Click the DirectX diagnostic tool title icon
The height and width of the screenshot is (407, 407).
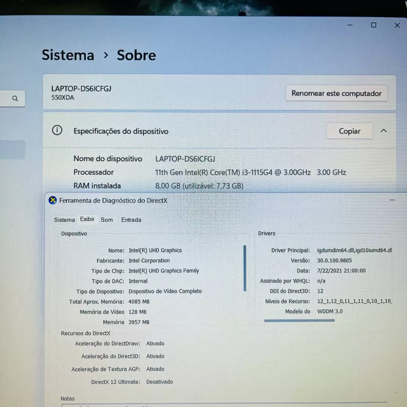click(53, 200)
